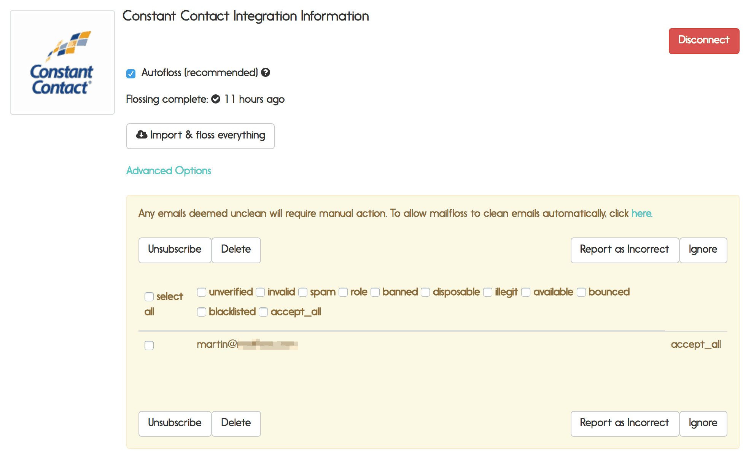Click the martin@ email address text
751x468 pixels.
click(247, 344)
